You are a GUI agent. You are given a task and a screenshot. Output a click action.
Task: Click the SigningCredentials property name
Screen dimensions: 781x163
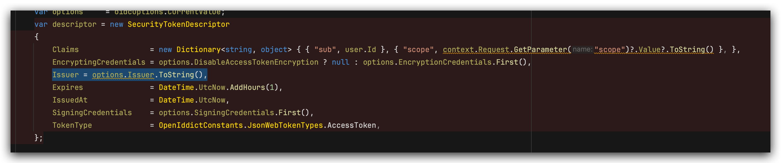(92, 113)
